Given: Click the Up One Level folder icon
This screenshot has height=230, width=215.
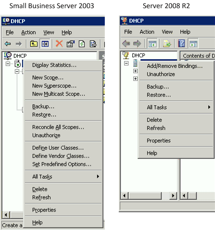Looking at the screenshot, I should 34,44.
